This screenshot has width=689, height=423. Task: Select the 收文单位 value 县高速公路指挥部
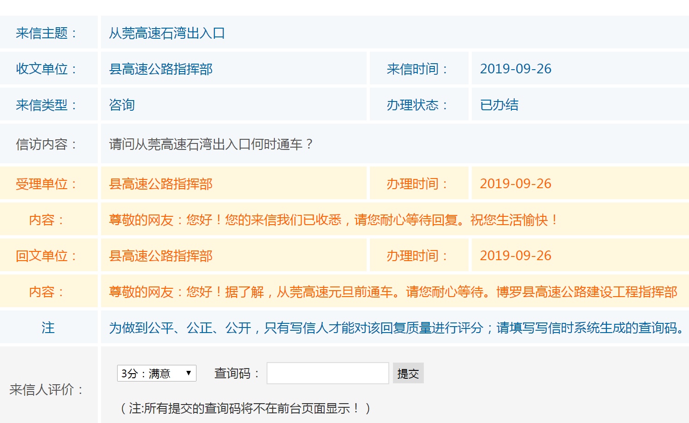coord(160,69)
